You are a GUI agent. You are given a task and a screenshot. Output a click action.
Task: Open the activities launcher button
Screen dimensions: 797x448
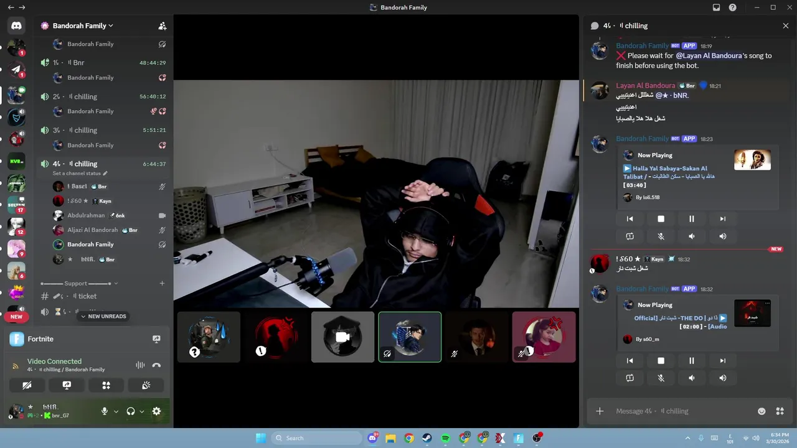106,385
